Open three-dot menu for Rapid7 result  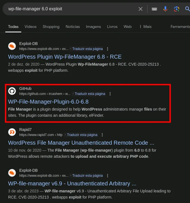(x=102, y=135)
